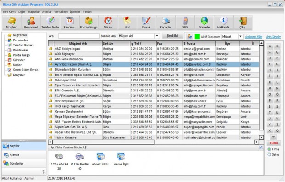Click the Şimdi Bul button
The image size is (285, 182).
point(172,36)
